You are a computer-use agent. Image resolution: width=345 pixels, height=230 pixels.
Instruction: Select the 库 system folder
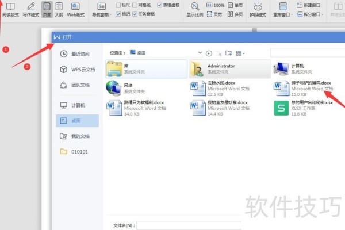click(146, 69)
